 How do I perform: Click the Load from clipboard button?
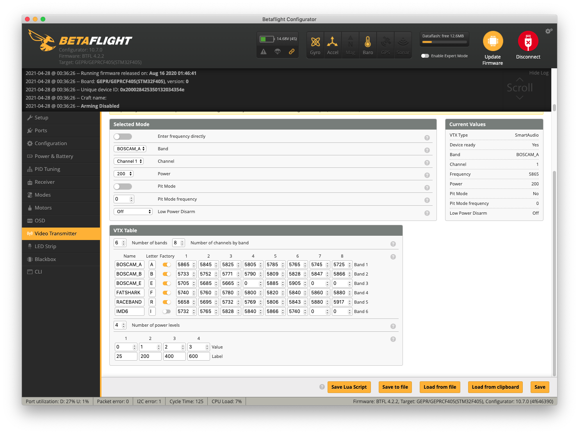point(495,387)
